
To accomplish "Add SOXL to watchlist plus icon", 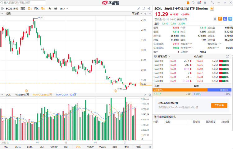I will pos(230,19).
